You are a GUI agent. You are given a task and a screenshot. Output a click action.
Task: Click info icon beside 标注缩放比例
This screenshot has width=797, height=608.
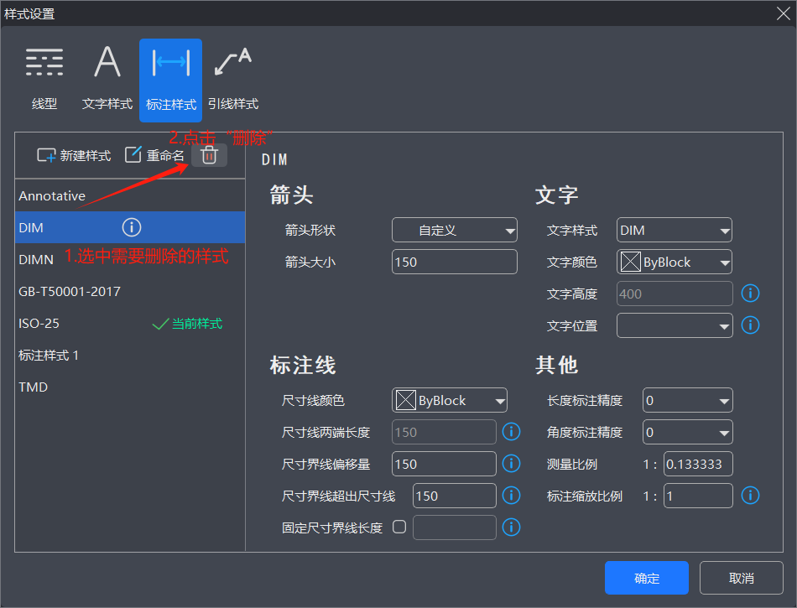(x=750, y=496)
